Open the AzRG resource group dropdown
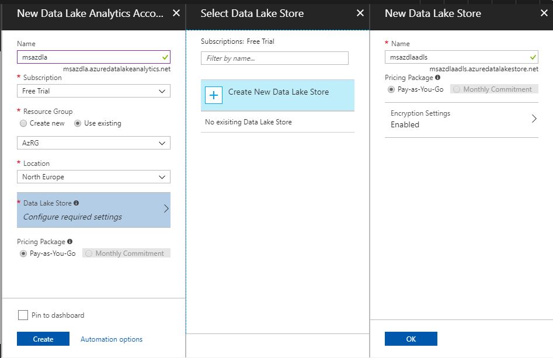 pyautogui.click(x=93, y=142)
